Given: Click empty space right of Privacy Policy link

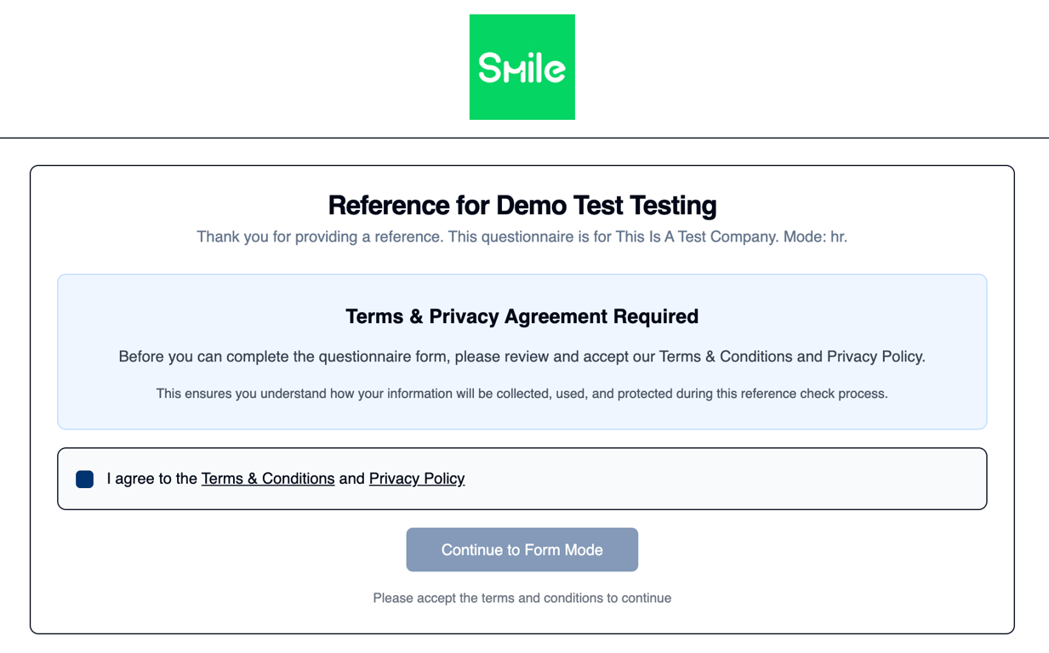Looking at the screenshot, I should point(723,479).
